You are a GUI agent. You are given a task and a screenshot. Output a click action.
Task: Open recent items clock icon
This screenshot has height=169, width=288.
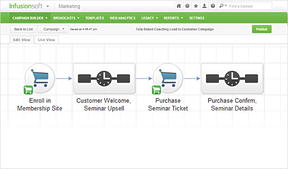point(187,6)
